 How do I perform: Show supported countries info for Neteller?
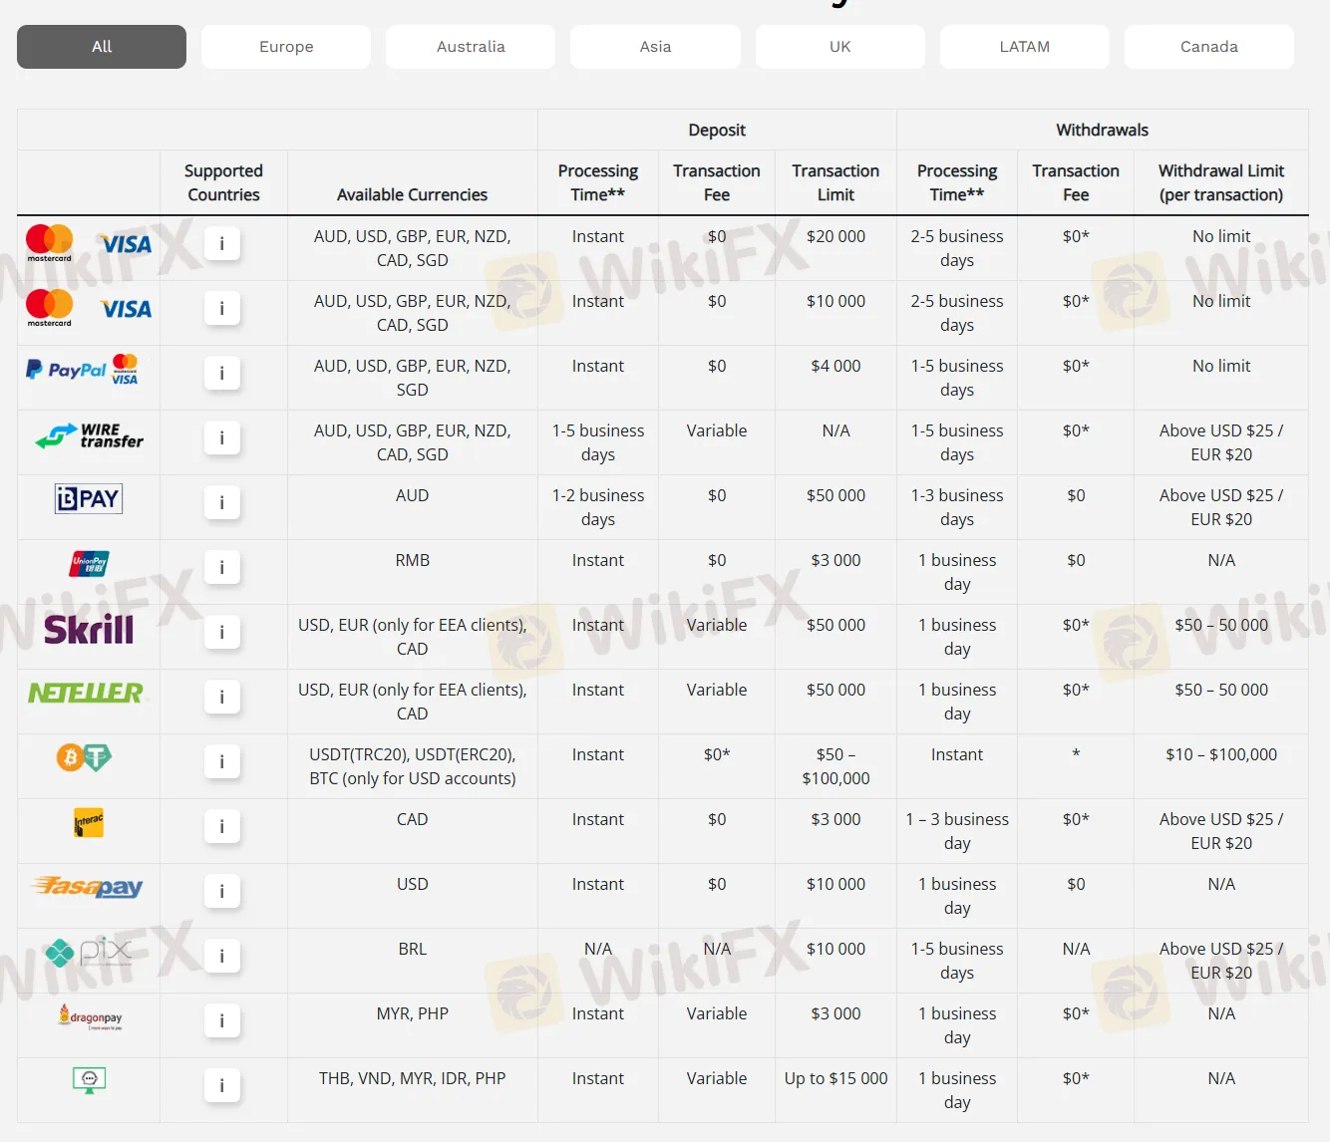tap(222, 697)
